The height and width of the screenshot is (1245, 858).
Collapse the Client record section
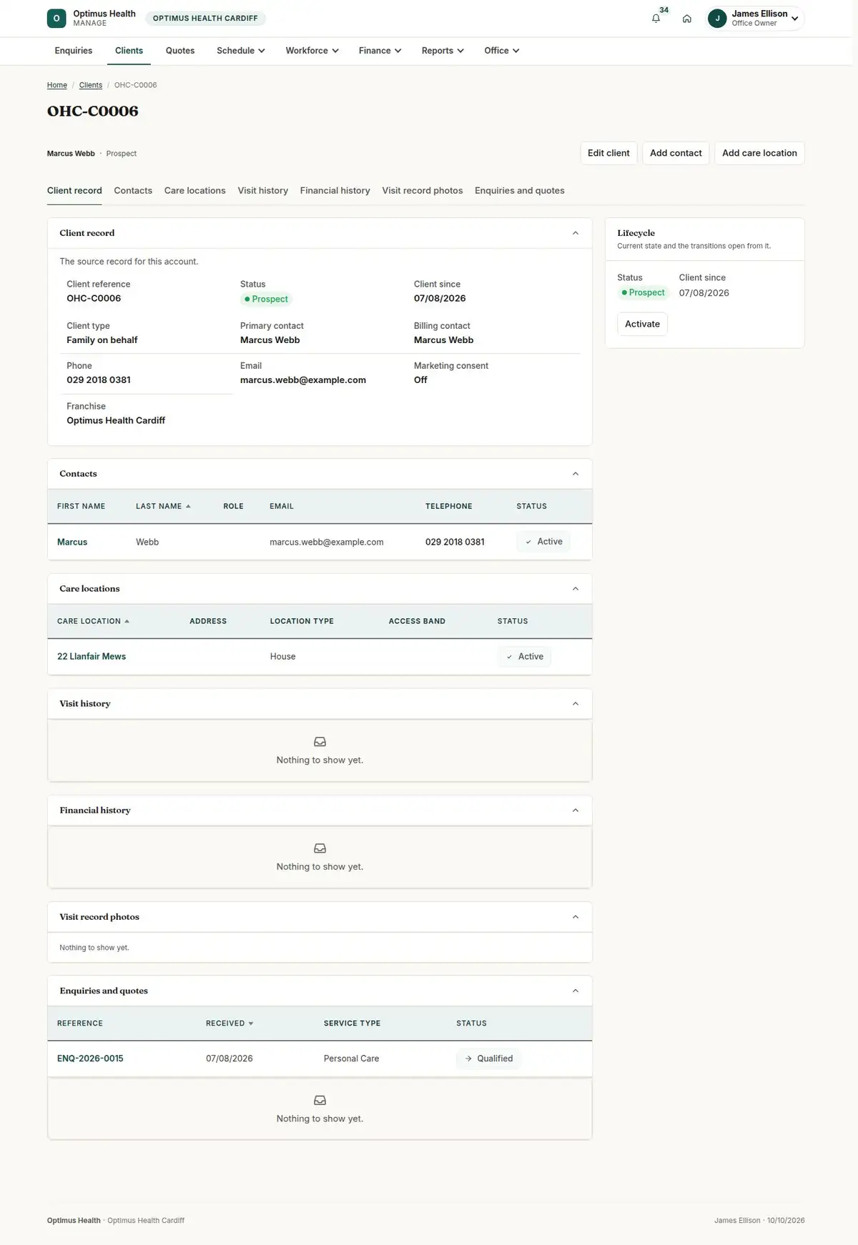click(x=576, y=233)
